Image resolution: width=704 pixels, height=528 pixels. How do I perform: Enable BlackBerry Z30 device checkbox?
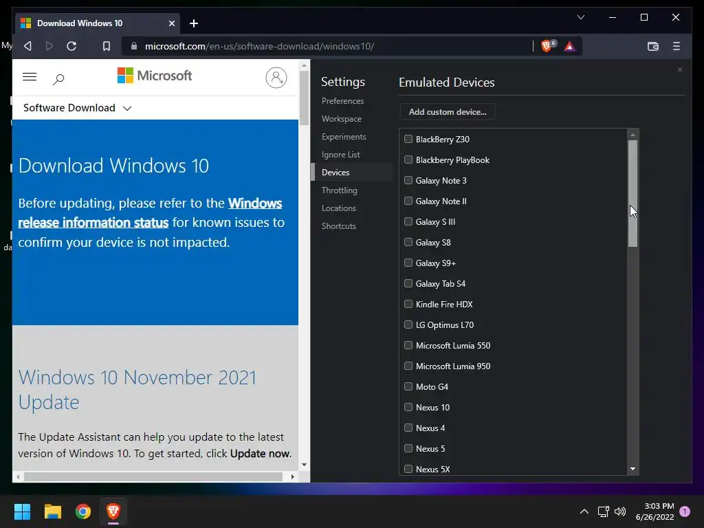tap(408, 139)
